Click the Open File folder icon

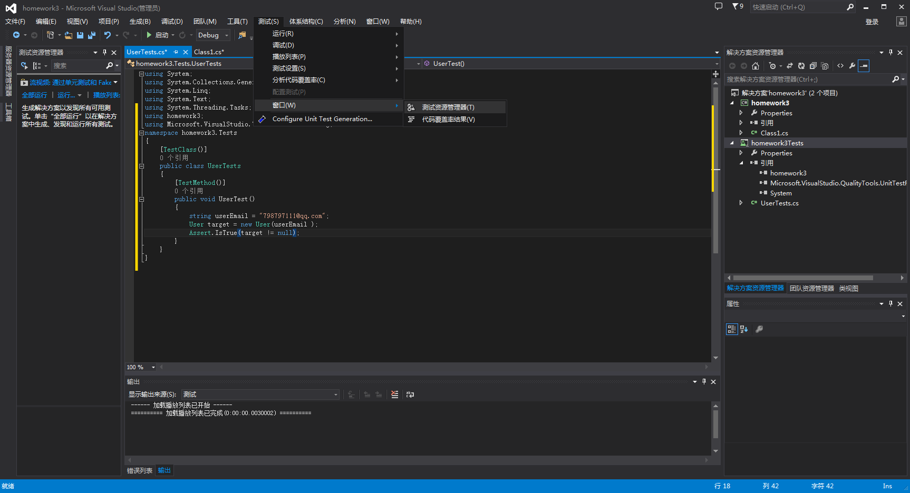(x=69, y=35)
